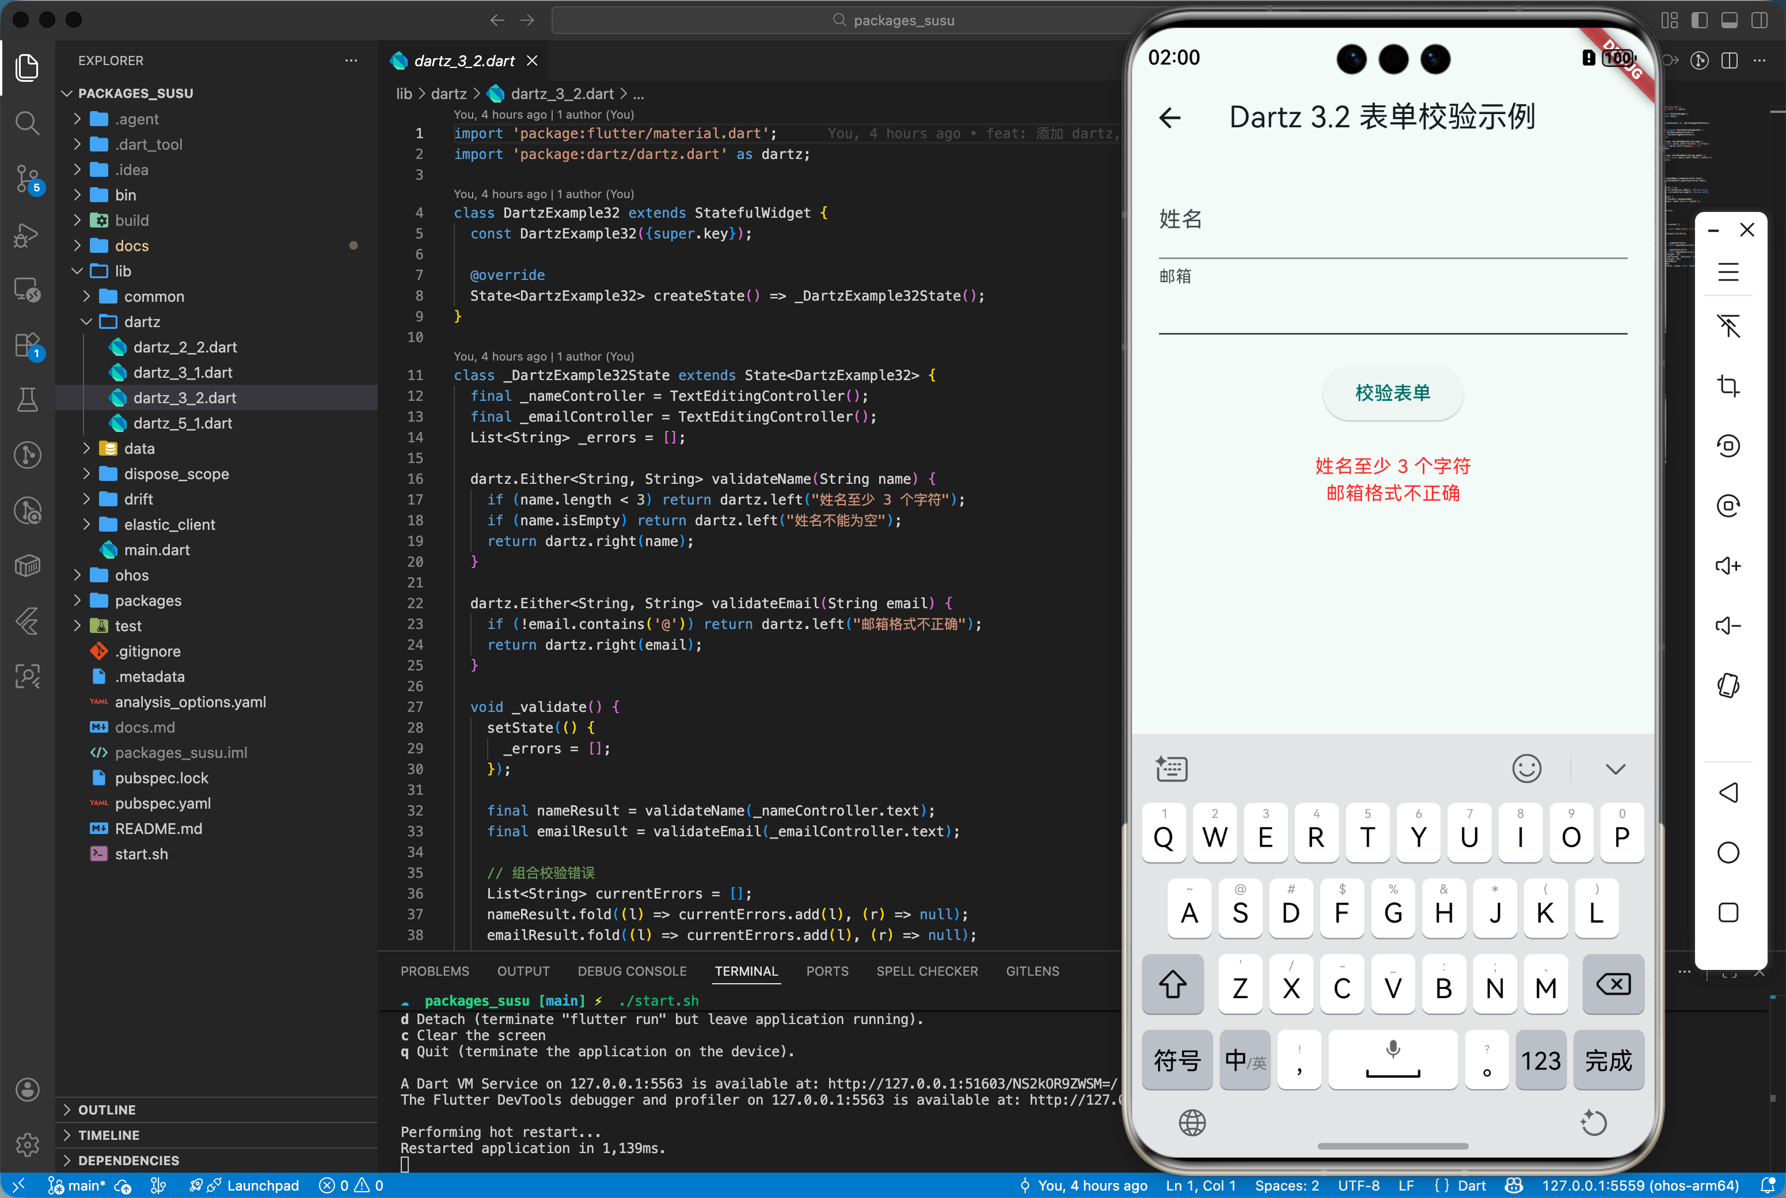The image size is (1786, 1198).
Task: Tap the emulator Home circle button
Action: 1729,852
